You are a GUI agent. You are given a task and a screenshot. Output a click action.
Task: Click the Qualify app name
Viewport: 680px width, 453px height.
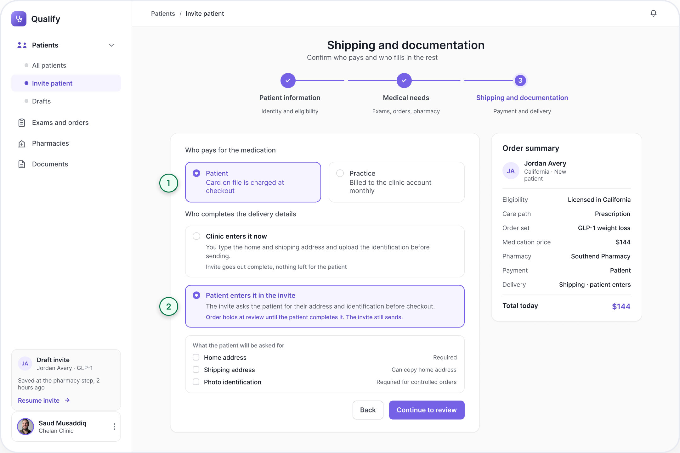pos(46,19)
